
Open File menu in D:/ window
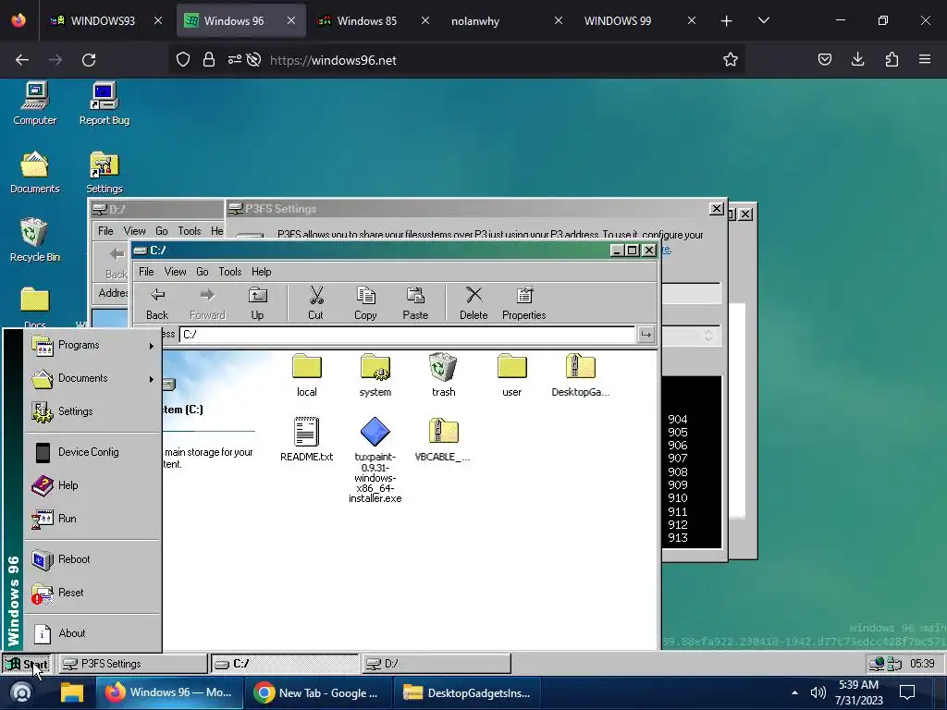[105, 231]
